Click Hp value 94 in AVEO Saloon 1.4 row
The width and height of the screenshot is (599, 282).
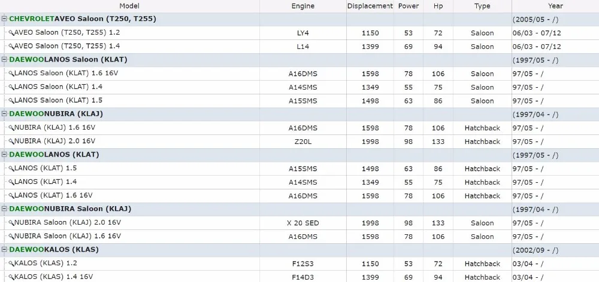tap(438, 47)
